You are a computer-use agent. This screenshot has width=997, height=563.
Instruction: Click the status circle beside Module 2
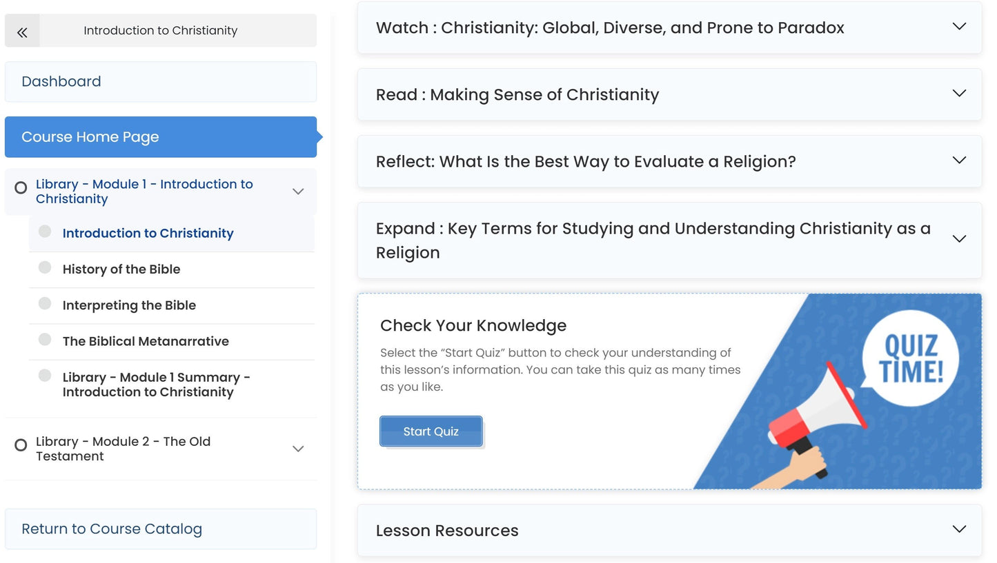point(21,445)
